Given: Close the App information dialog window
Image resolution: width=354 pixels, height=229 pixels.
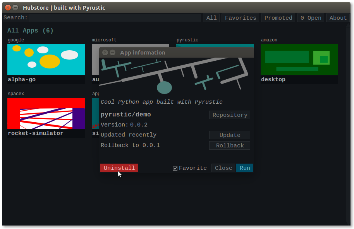Looking at the screenshot, I should click(105, 53).
